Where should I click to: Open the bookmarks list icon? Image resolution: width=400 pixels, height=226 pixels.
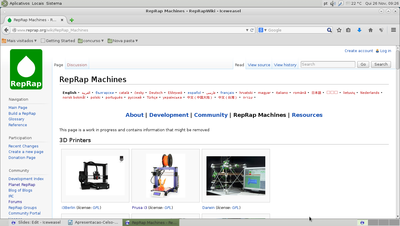tap(348, 30)
